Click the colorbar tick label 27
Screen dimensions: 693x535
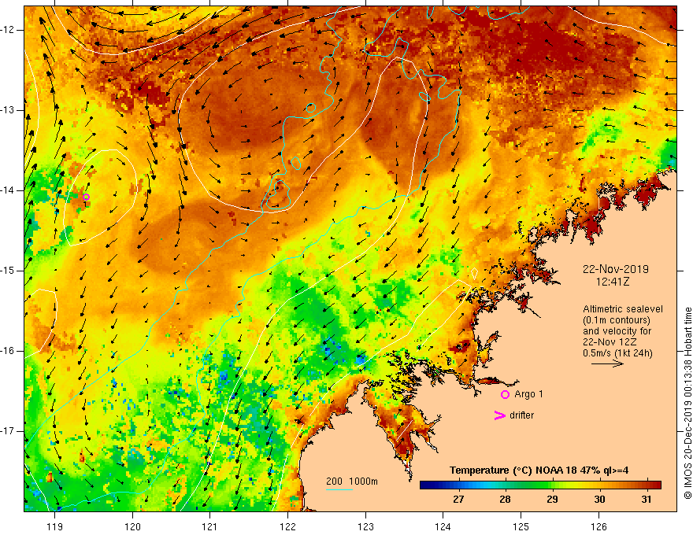(x=458, y=500)
